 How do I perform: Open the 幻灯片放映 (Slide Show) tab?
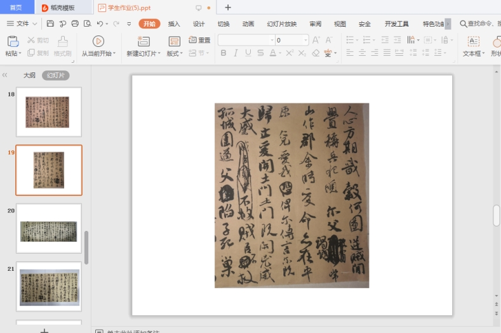point(281,24)
